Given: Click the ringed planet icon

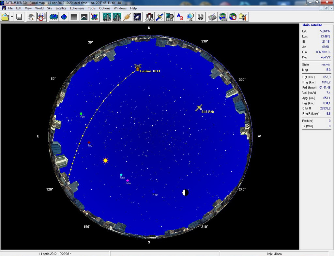Looking at the screenshot, I should point(127,17).
